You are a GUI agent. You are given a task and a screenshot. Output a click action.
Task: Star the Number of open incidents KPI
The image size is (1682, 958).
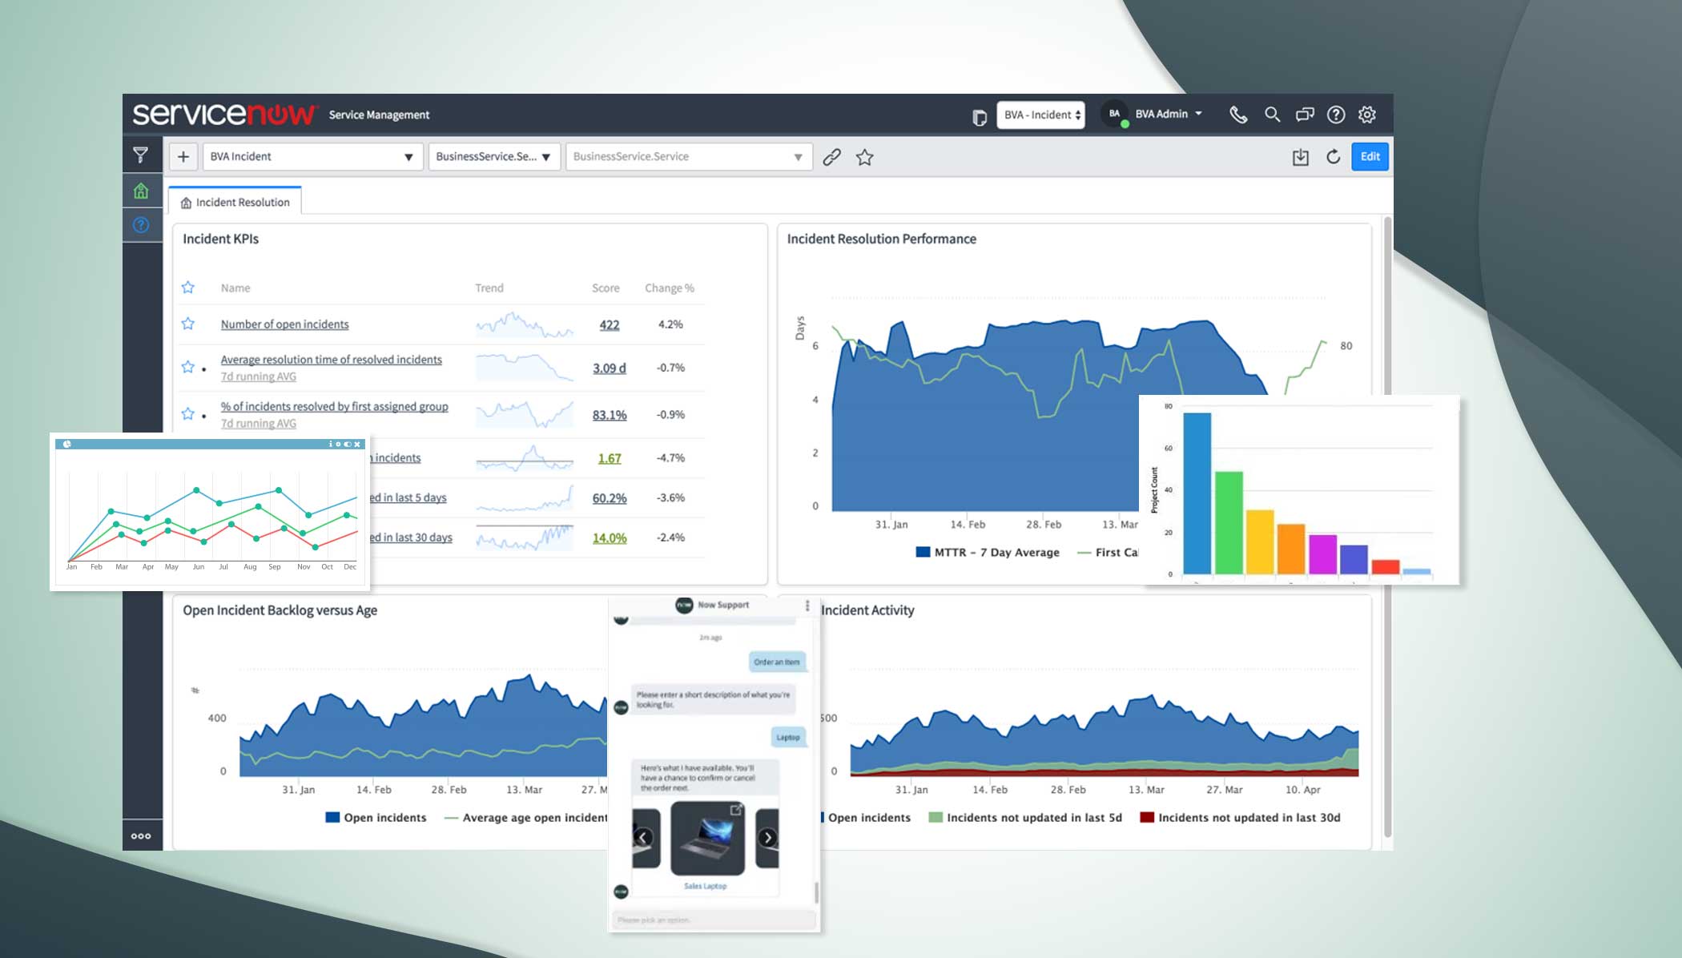(188, 324)
